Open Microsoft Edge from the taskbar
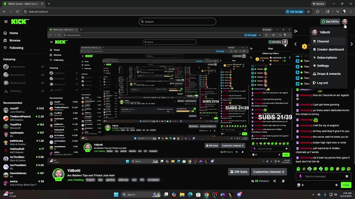 coord(190,195)
